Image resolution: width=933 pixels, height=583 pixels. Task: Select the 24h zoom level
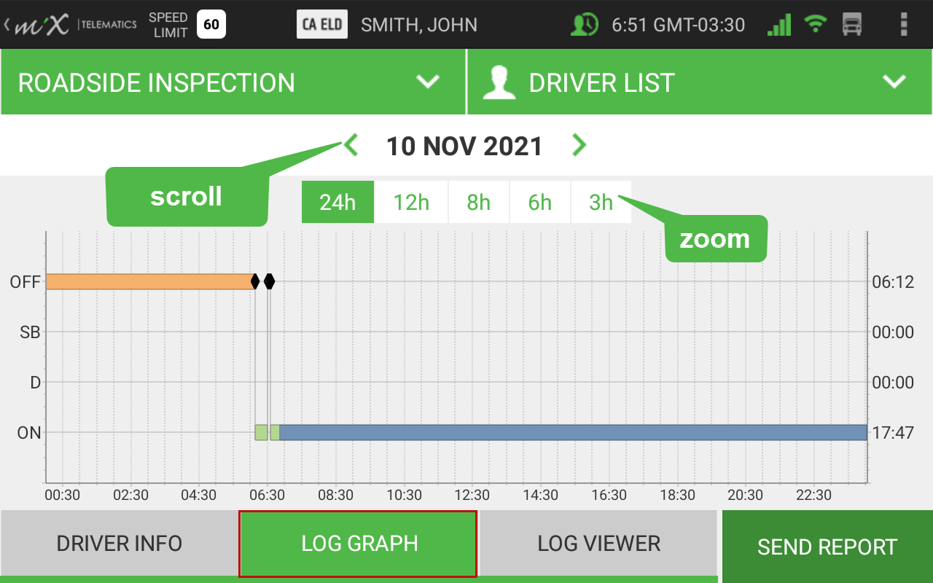[337, 202]
